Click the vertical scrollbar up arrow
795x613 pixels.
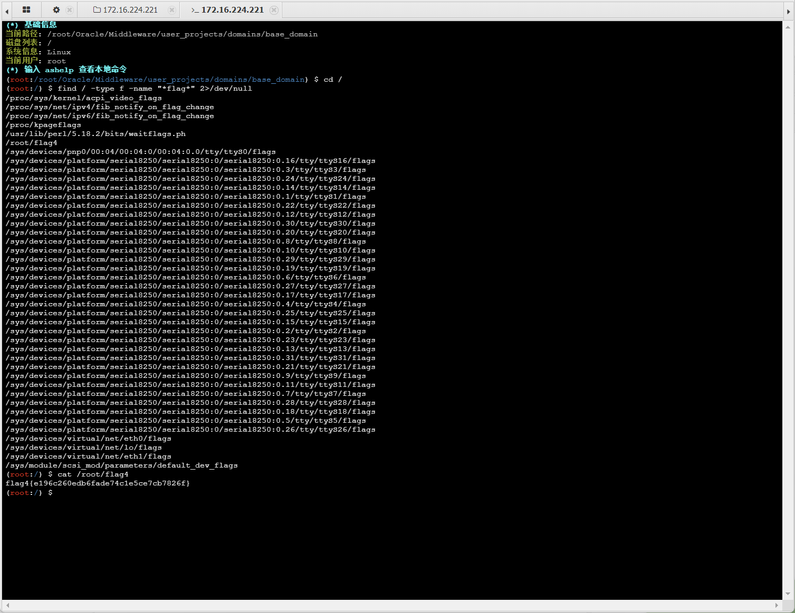coord(788,26)
